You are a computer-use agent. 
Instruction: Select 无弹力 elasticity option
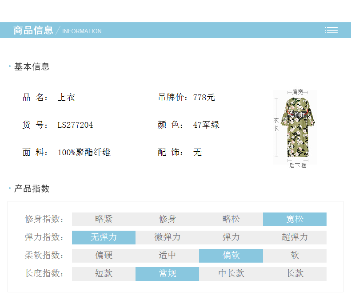[x=104, y=237]
